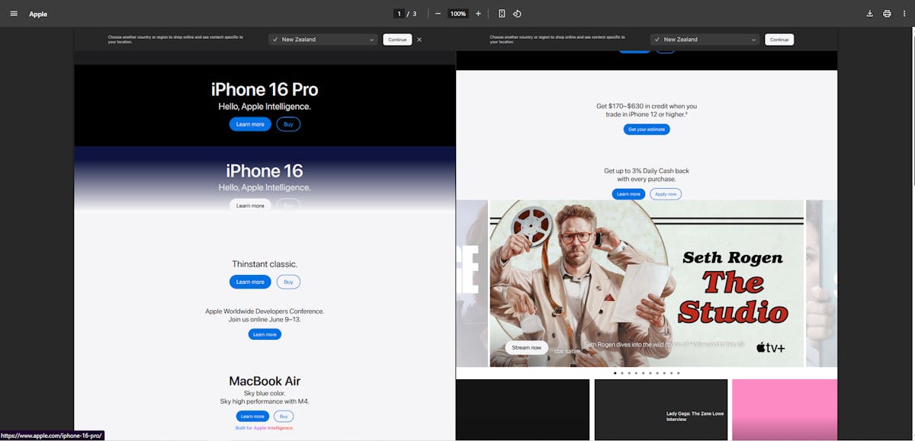This screenshot has height=441, width=915.
Task: Click Learn more under iPhone 16 Pro
Action: [250, 124]
